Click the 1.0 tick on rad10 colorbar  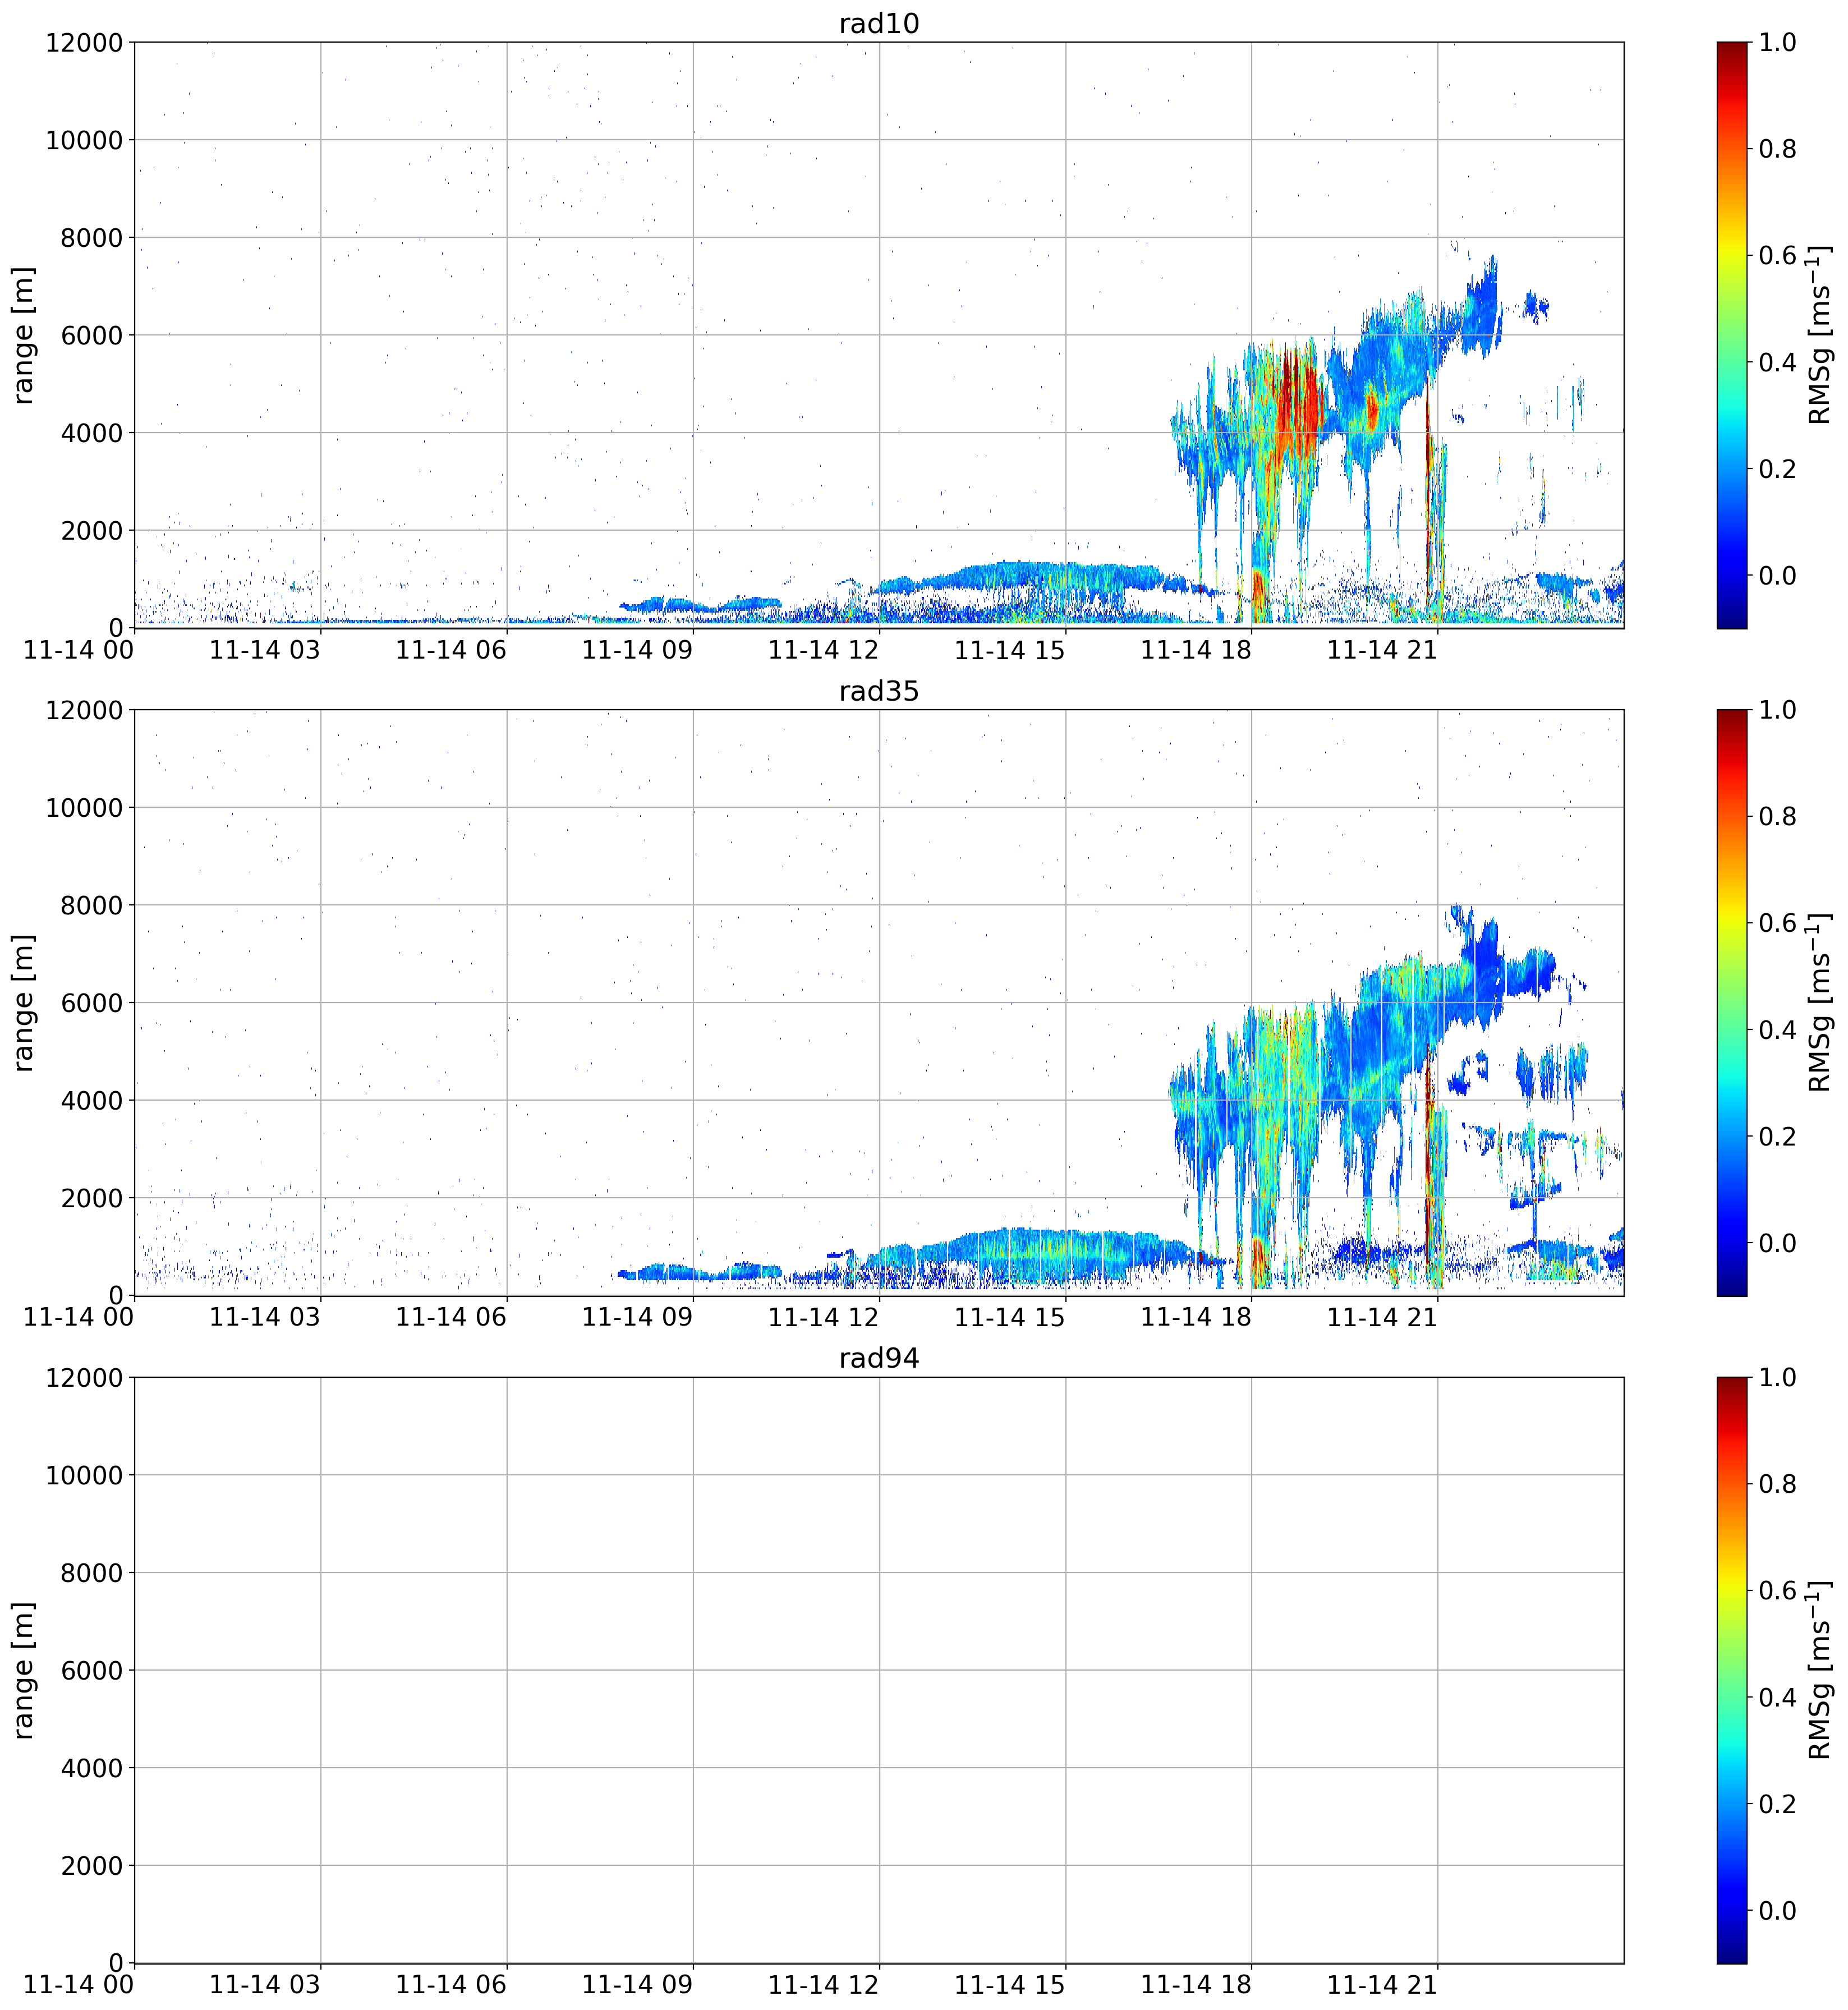click(1777, 42)
